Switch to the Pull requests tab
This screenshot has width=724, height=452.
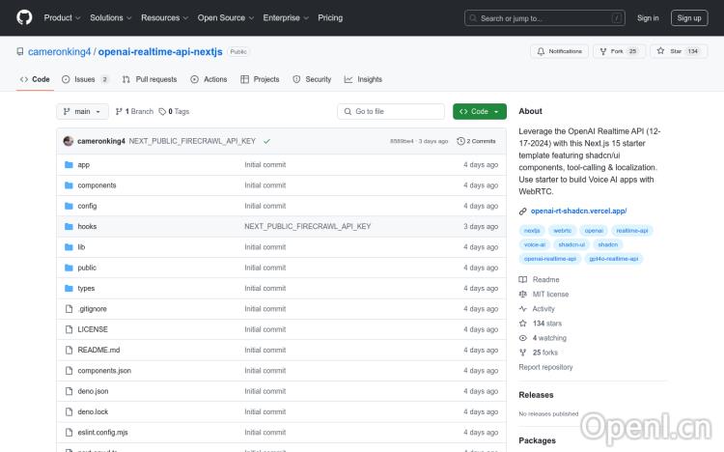(x=150, y=79)
